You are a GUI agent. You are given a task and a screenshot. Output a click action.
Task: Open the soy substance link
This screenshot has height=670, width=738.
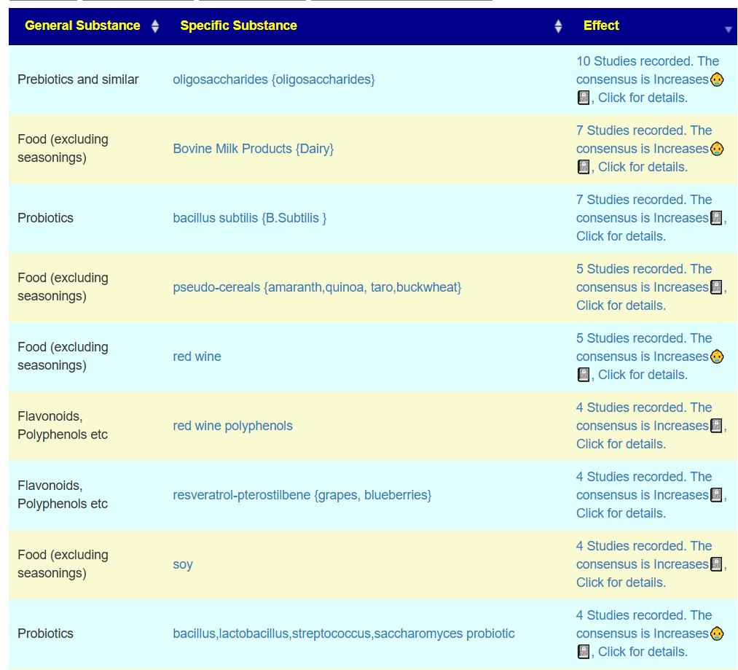tap(183, 564)
